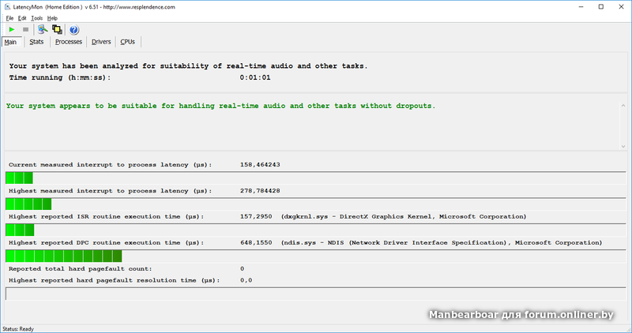Click the highest DPC routine execution time bar

tap(63, 256)
